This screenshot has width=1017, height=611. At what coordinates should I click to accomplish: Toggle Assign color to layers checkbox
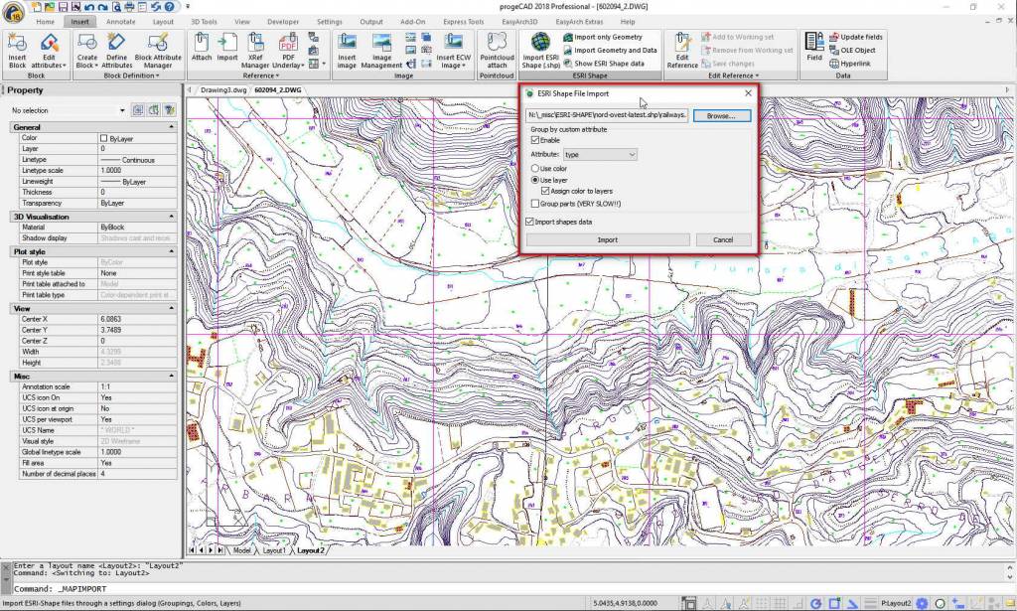pyautogui.click(x=545, y=192)
